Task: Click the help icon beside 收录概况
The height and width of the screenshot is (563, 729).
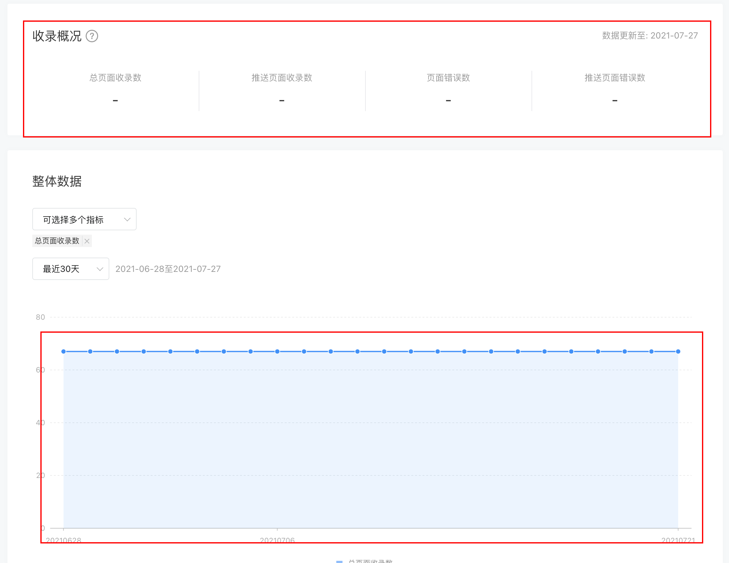Action: [92, 36]
